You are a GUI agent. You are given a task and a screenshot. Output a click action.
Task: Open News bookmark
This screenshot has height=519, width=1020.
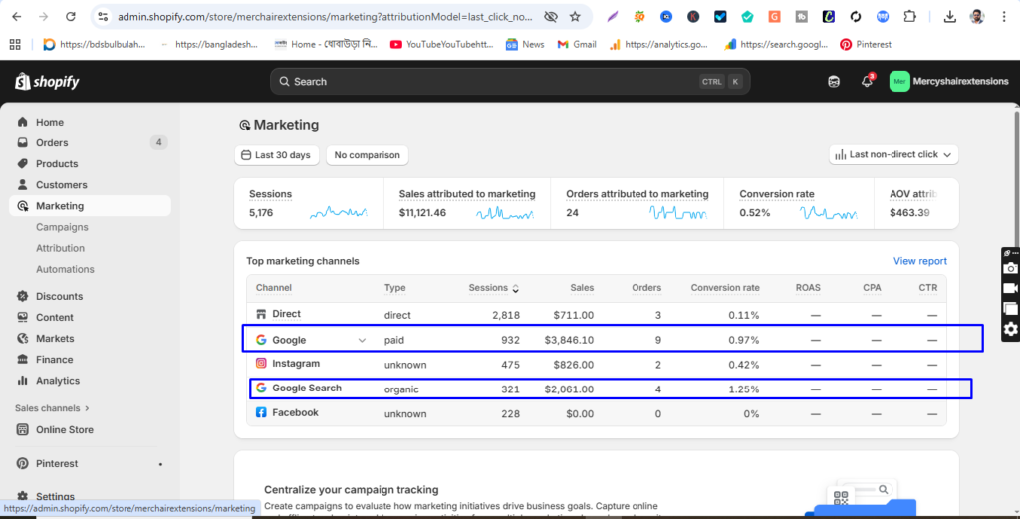(525, 44)
